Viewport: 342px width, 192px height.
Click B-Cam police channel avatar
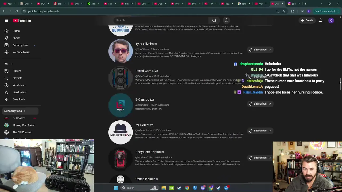pyautogui.click(x=121, y=105)
